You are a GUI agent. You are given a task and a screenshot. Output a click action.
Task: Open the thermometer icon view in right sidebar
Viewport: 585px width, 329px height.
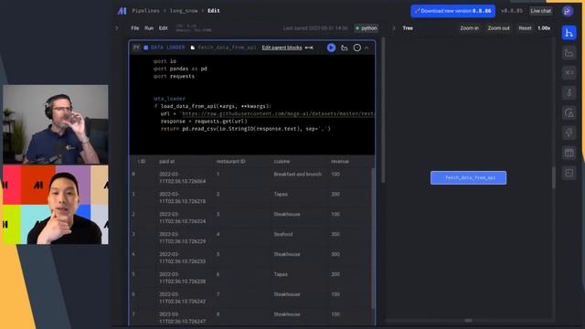point(569,92)
